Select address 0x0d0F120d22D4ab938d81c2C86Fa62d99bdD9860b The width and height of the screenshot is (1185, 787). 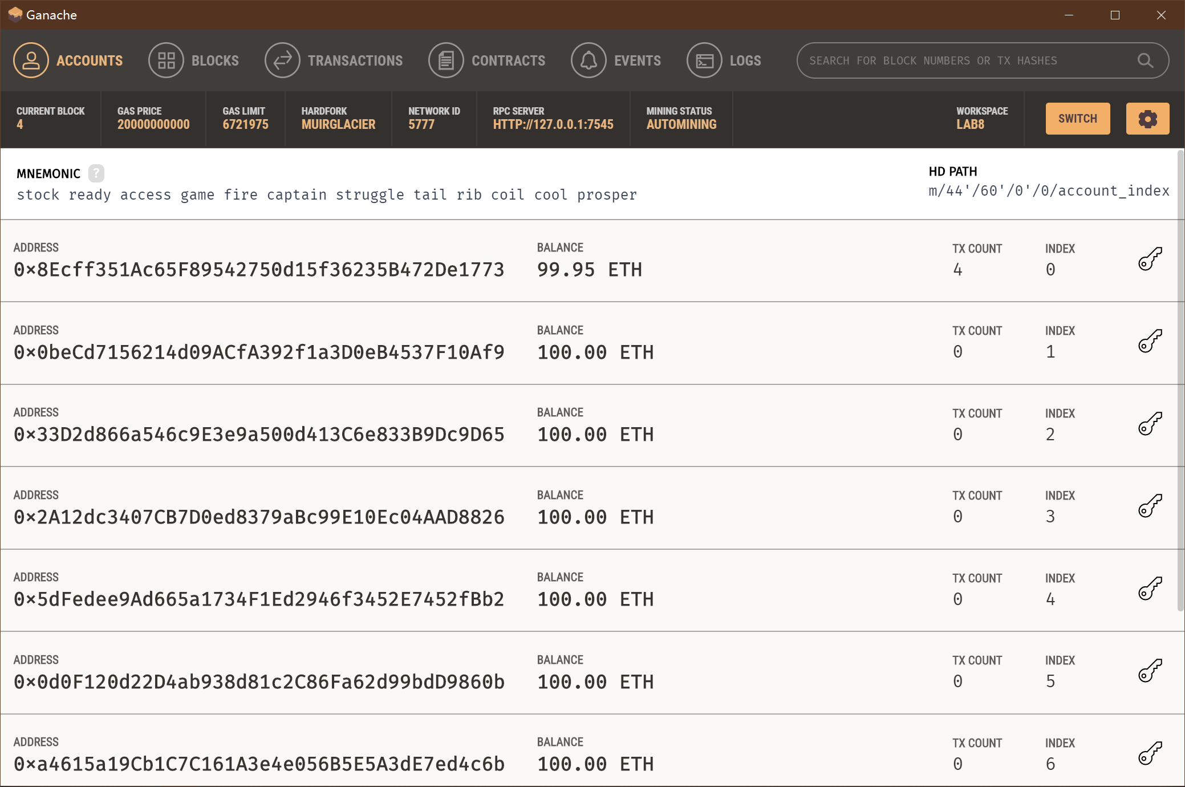(x=259, y=682)
